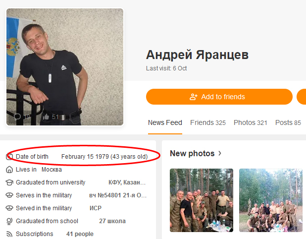Click the thumbs-up likes icon on the profile photo
This screenshot has width=306, height=239.
(46, 117)
